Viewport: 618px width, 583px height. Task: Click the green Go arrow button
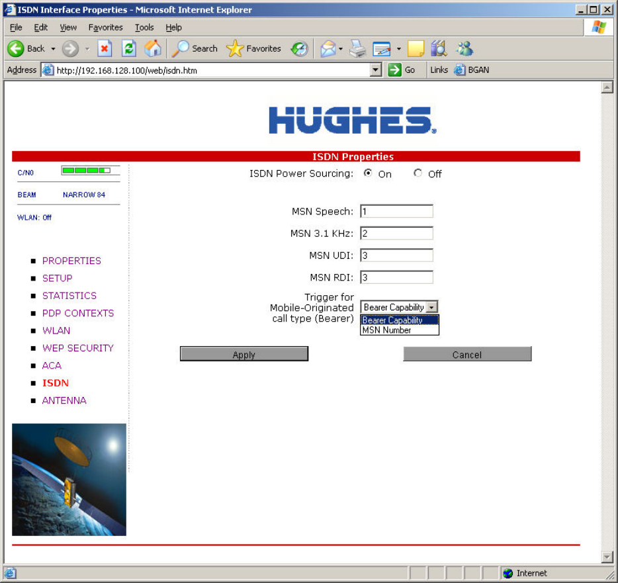pos(394,70)
